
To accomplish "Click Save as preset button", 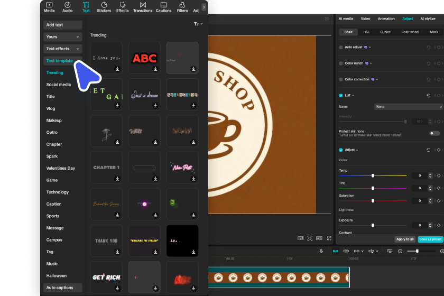I will tap(430, 239).
